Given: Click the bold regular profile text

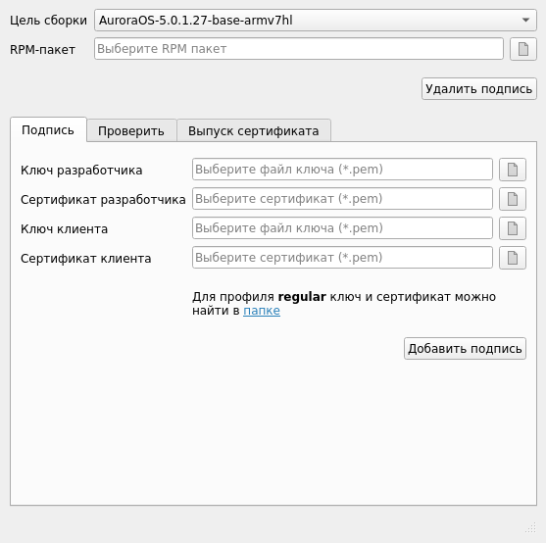Looking at the screenshot, I should pos(302,297).
